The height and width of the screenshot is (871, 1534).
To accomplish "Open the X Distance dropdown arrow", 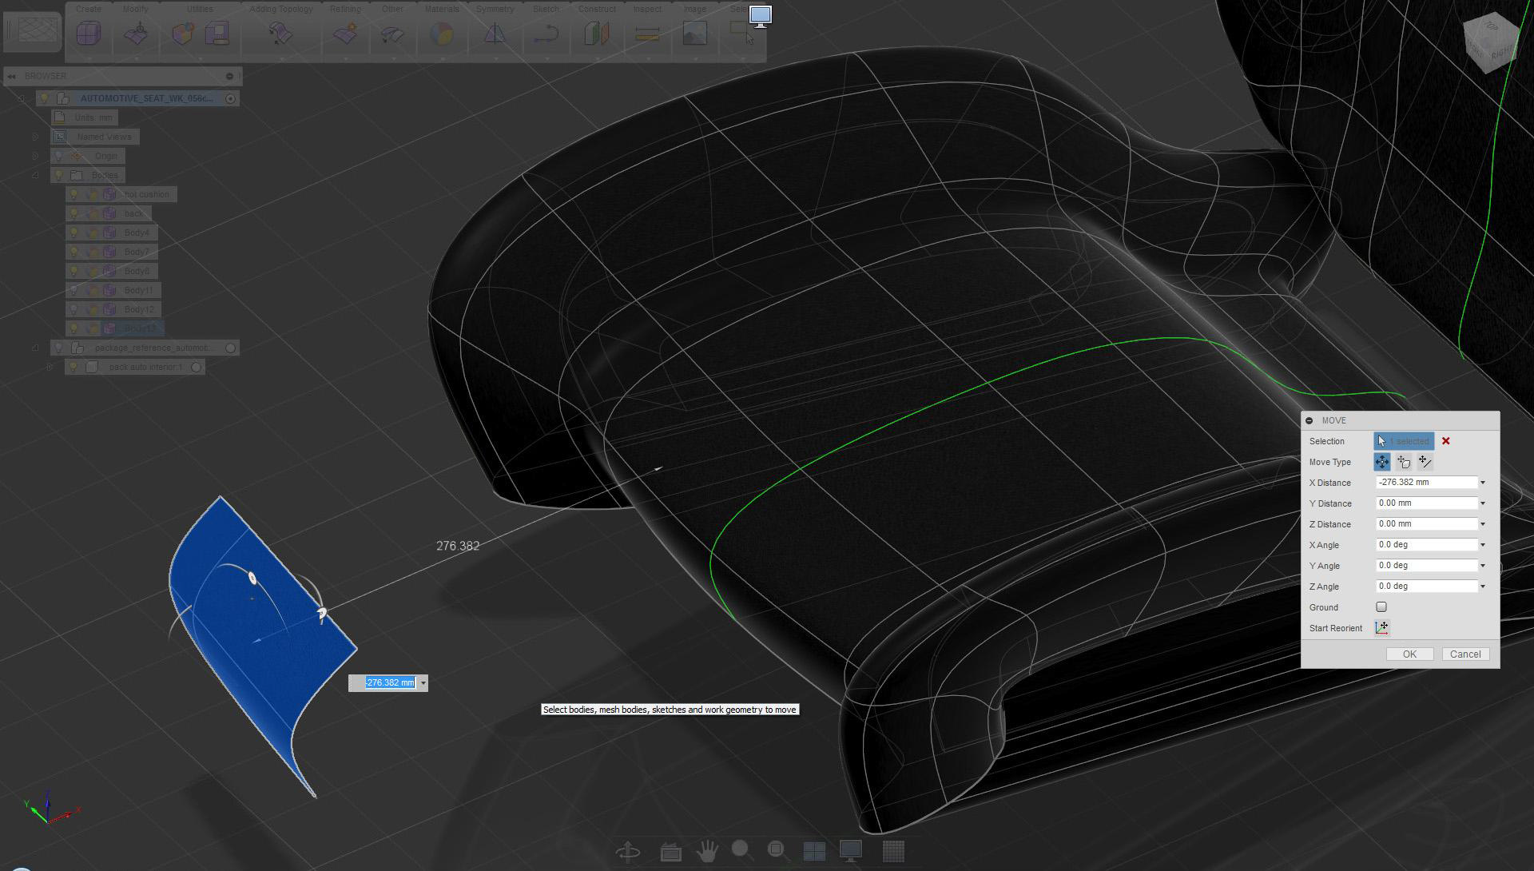I will pos(1483,483).
